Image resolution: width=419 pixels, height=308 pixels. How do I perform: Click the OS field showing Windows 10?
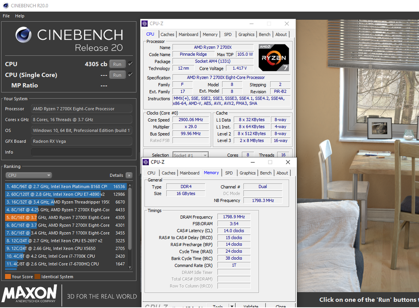81,130
